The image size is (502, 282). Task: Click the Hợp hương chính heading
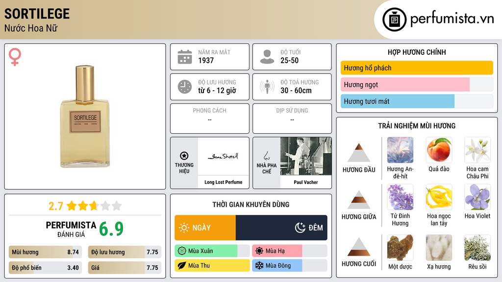[417, 52]
